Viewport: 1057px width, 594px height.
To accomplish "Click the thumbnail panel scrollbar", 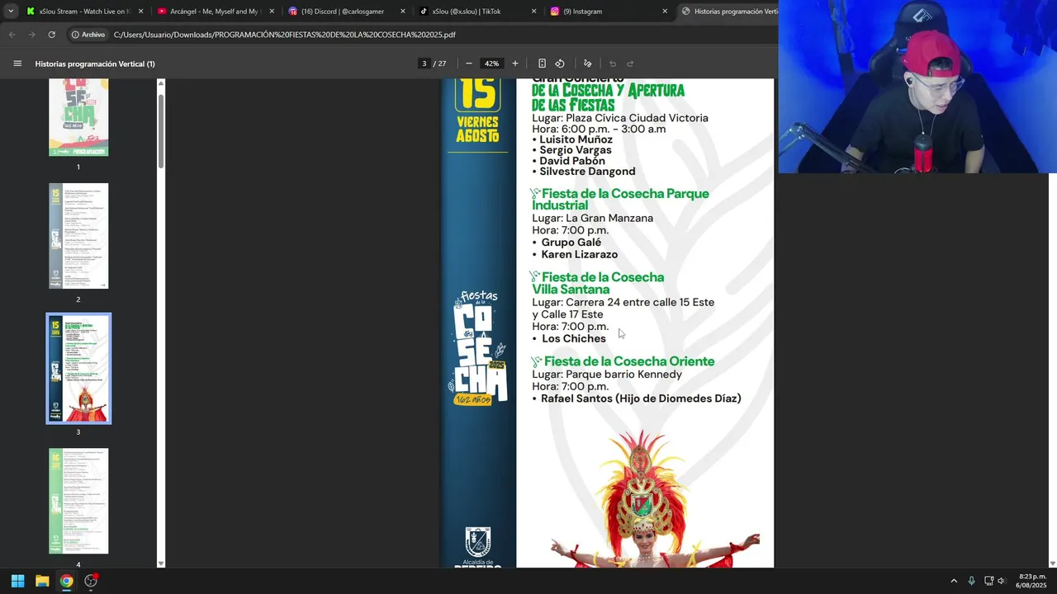I will pyautogui.click(x=161, y=132).
